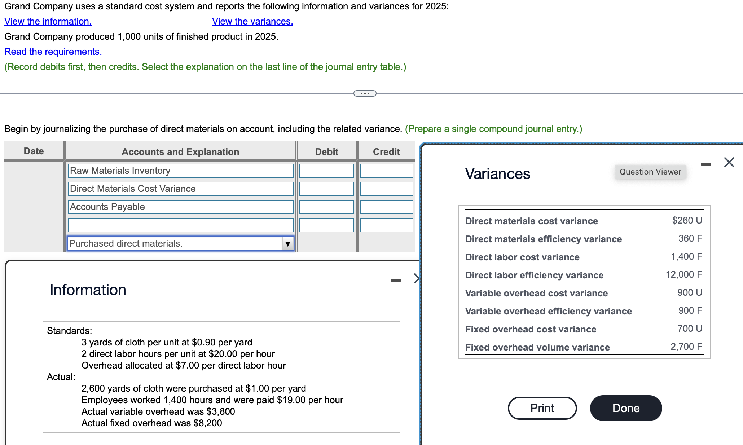Click the Credit field beside Direct Materials Cost Variance
The height and width of the screenshot is (445, 743).
386,189
